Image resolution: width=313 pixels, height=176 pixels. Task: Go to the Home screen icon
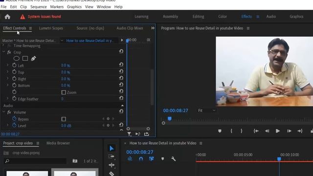[x=7, y=17]
